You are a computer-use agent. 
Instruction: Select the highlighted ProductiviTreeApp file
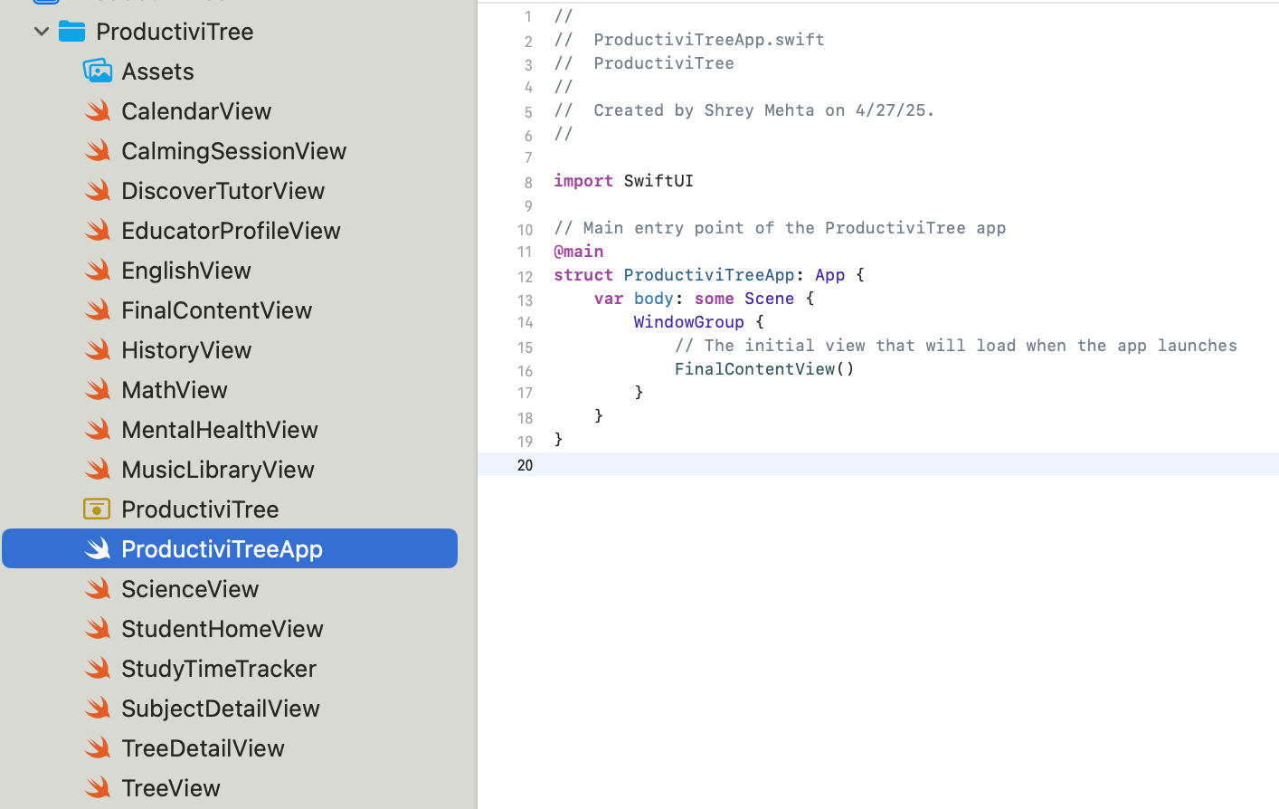click(230, 548)
